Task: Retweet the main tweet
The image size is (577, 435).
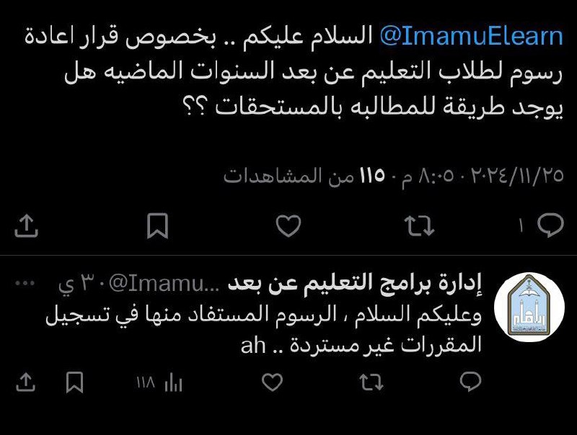Action: [x=419, y=225]
